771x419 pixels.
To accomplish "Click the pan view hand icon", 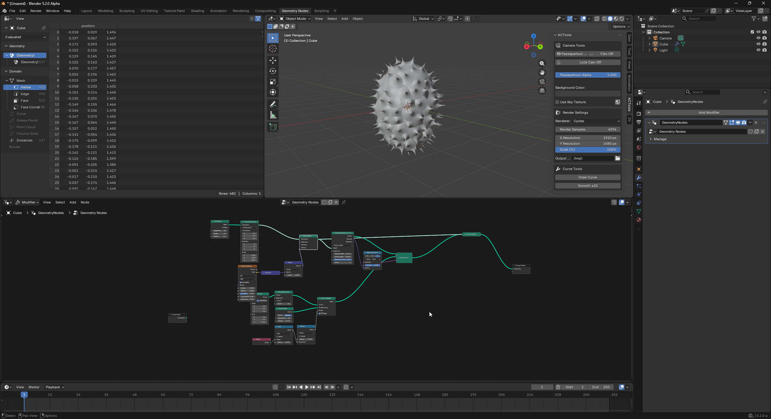I will pyautogui.click(x=542, y=73).
